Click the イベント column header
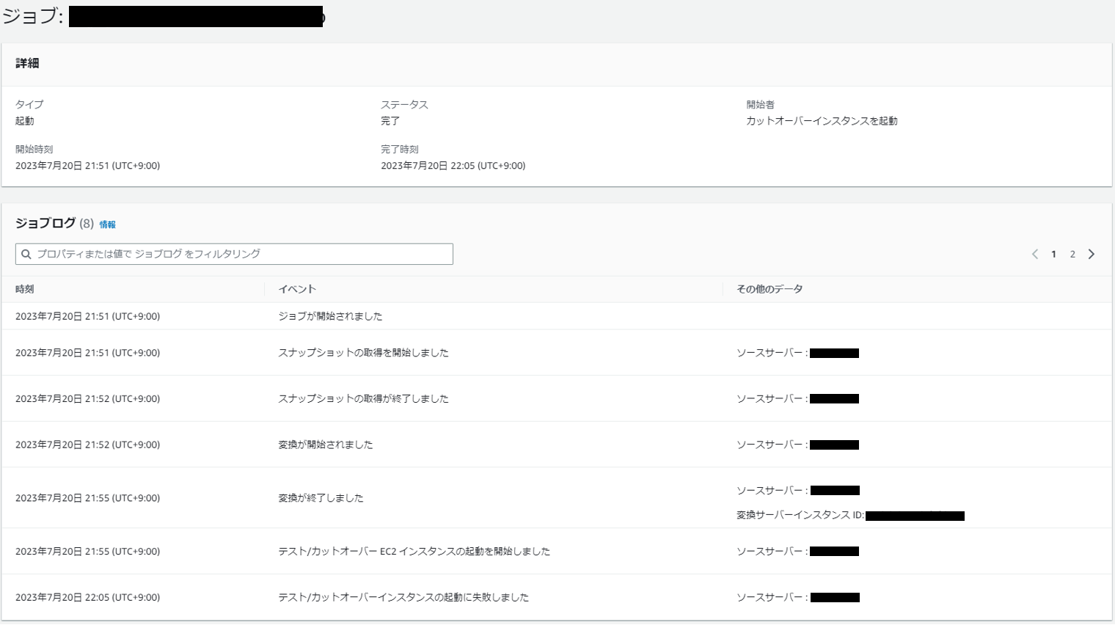Viewport: 1115px width, 625px height. (297, 289)
